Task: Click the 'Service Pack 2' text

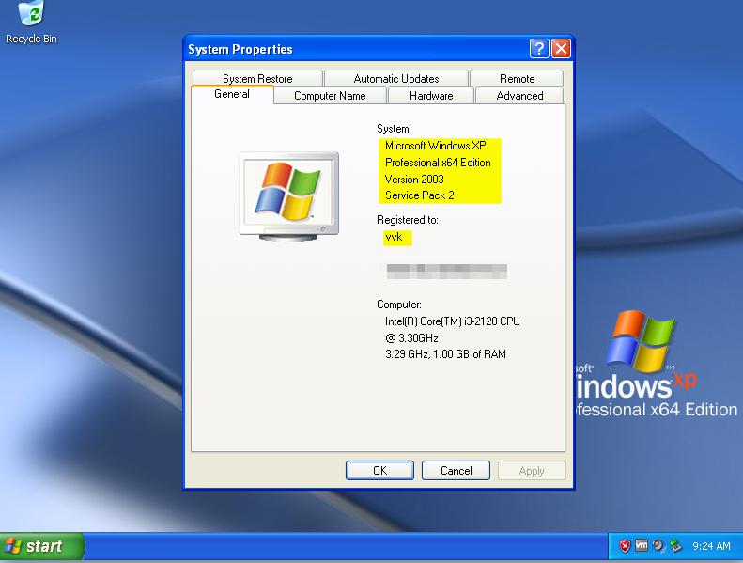Action: click(x=419, y=195)
